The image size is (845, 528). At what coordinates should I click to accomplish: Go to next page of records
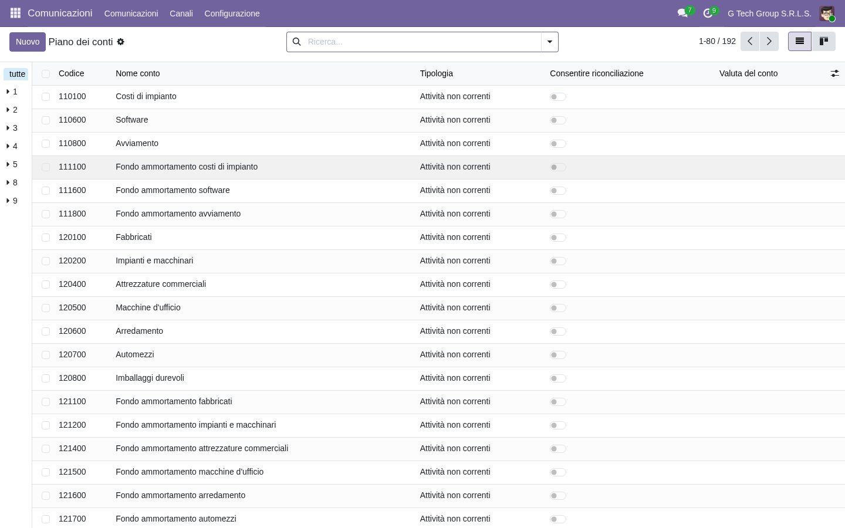(x=769, y=42)
